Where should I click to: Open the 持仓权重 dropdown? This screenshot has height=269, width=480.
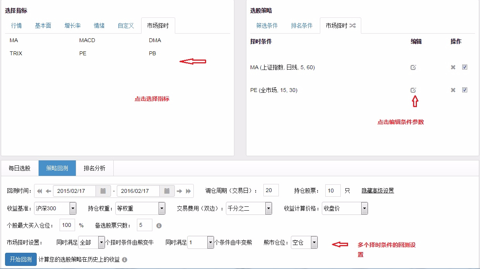[162, 208]
